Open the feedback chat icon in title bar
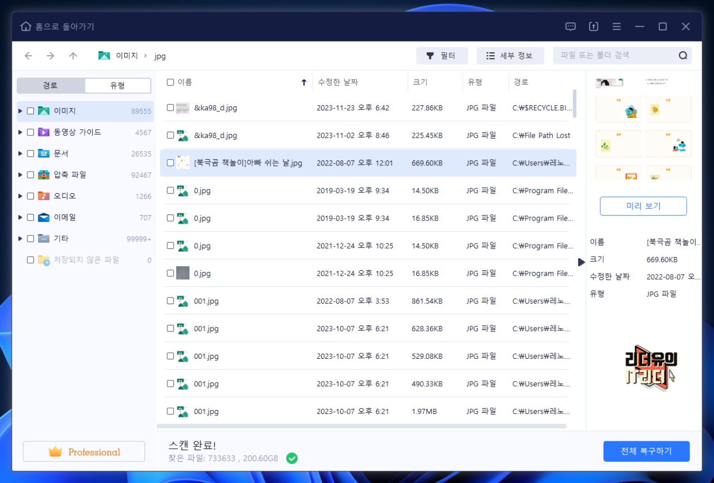Image resolution: width=714 pixels, height=483 pixels. pyautogui.click(x=570, y=27)
